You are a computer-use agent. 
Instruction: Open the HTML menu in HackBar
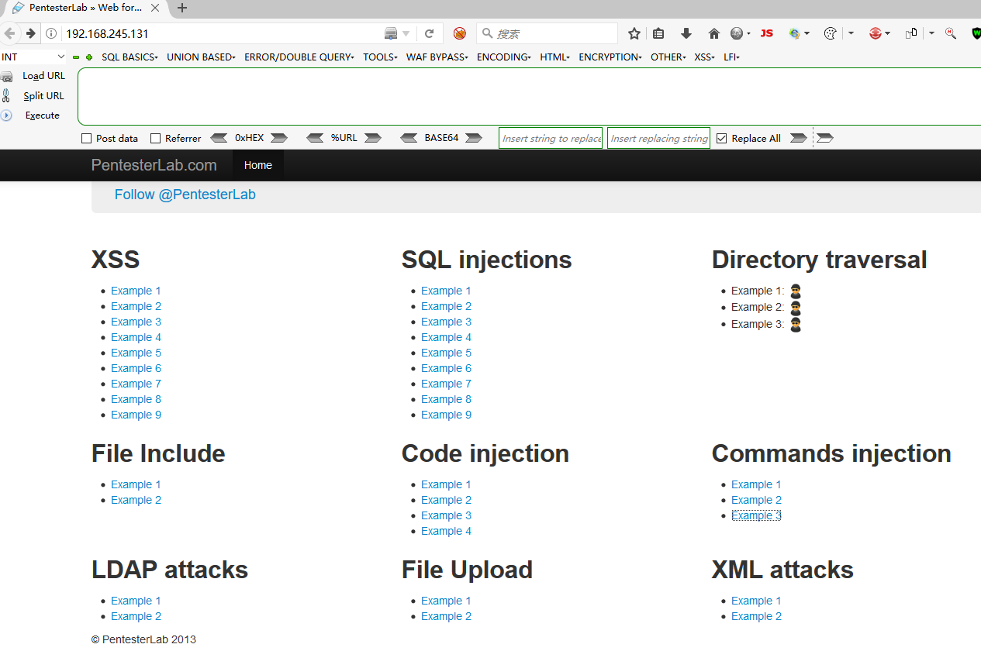(555, 57)
